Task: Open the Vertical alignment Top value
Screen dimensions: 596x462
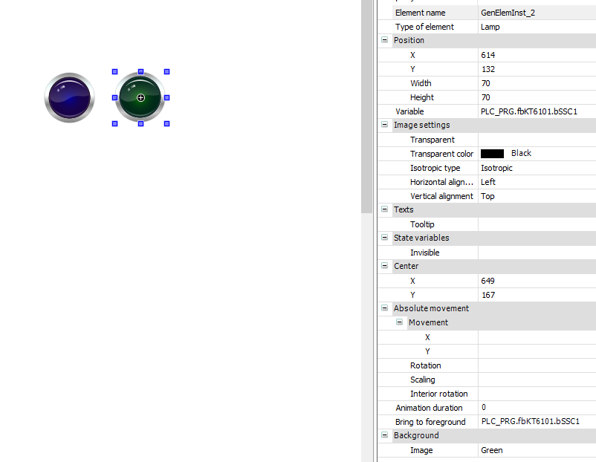Action: coord(537,196)
